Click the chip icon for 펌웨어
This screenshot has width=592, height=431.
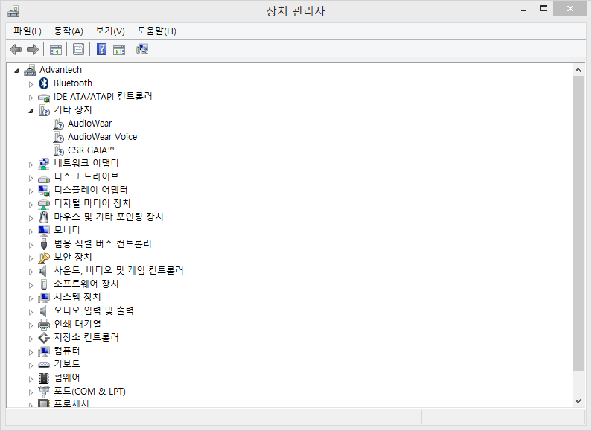coord(44,378)
